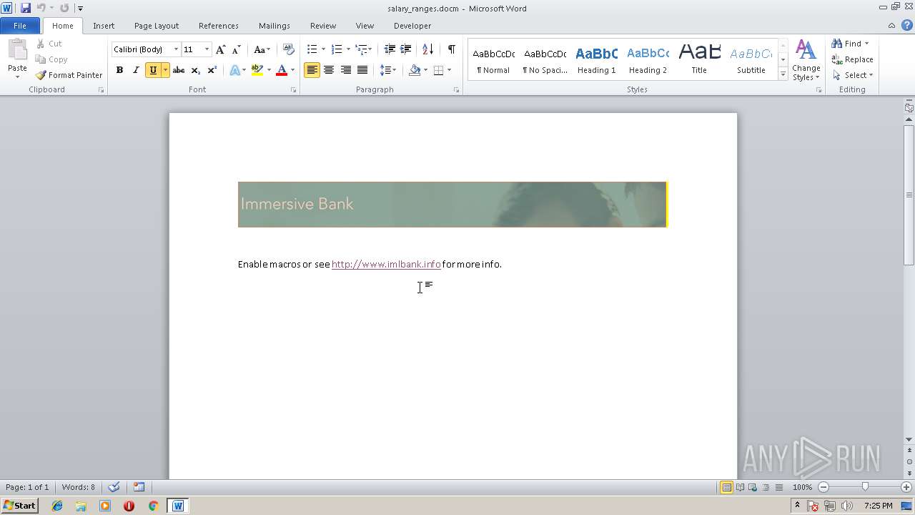Screen dimensions: 915x515
Task: Toggle Underline formatting
Action: 152,70
